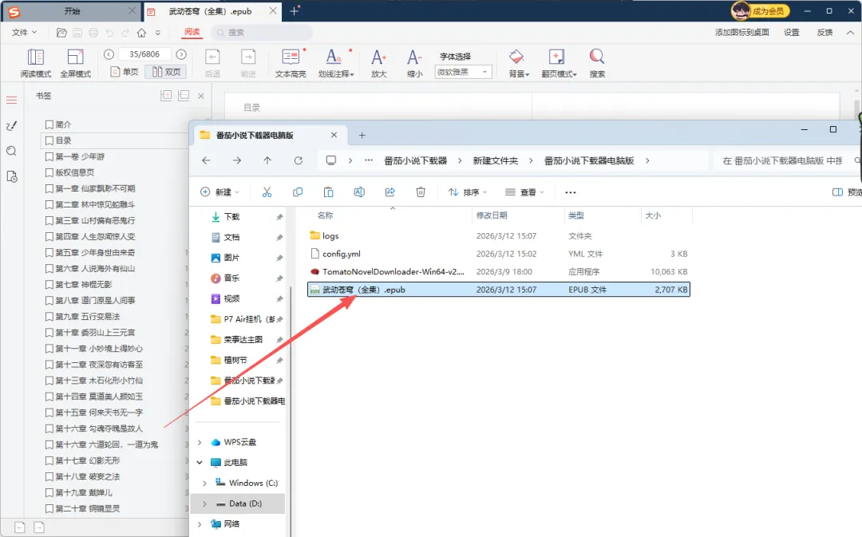Open the 划线注释 underline annotation tool
Screen dimensions: 862x537
[335, 63]
